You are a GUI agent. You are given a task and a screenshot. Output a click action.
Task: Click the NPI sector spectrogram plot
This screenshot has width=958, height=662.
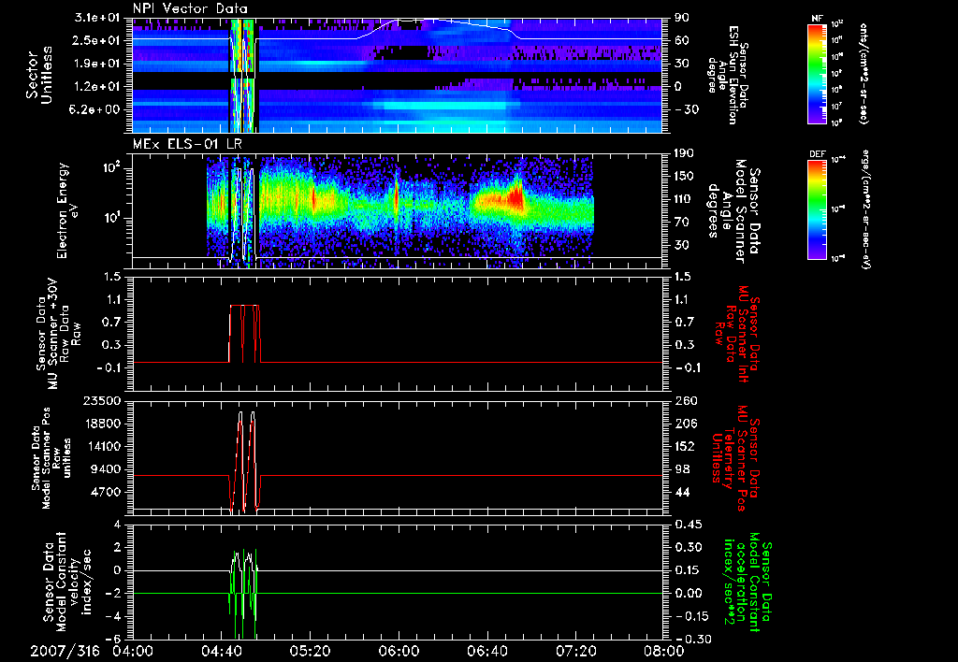pos(398,75)
